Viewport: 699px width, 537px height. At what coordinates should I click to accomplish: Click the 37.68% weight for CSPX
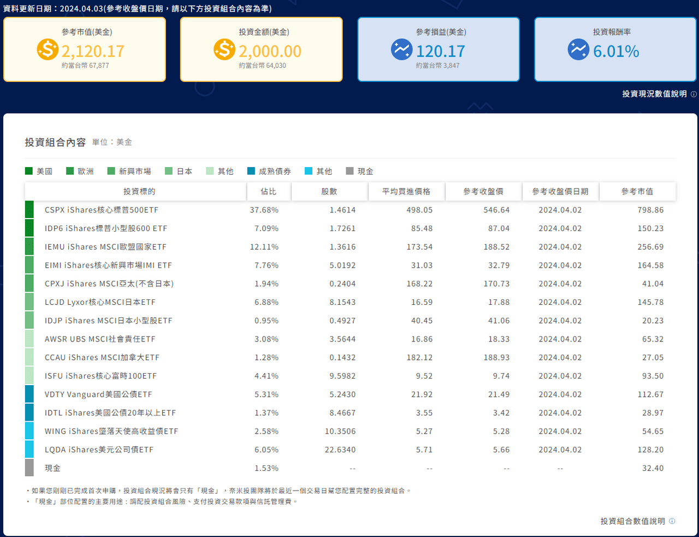pyautogui.click(x=264, y=210)
